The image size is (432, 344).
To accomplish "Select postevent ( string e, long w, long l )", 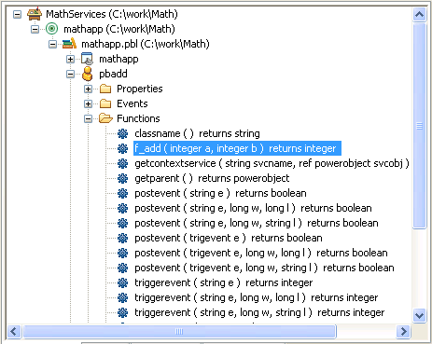I will tap(253, 208).
